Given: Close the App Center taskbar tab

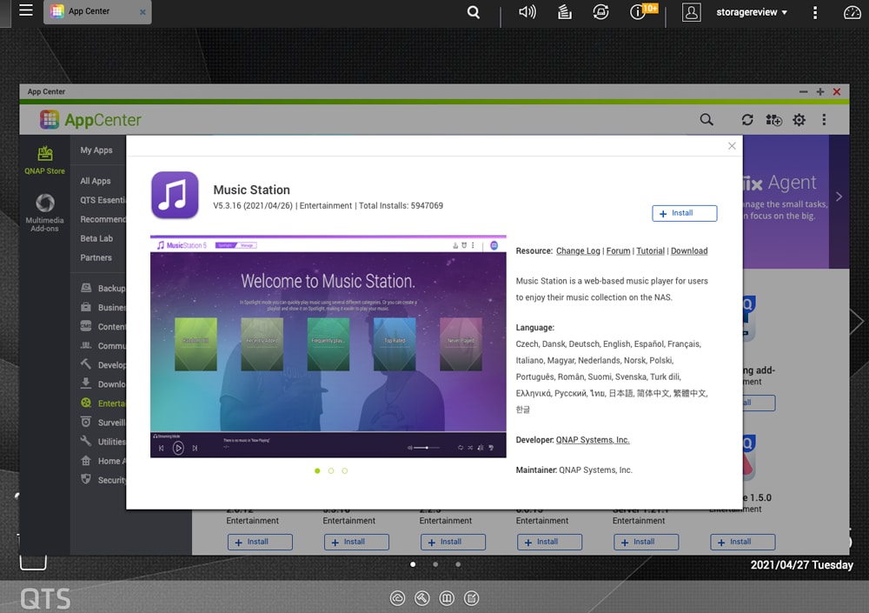Looking at the screenshot, I should click(x=143, y=11).
